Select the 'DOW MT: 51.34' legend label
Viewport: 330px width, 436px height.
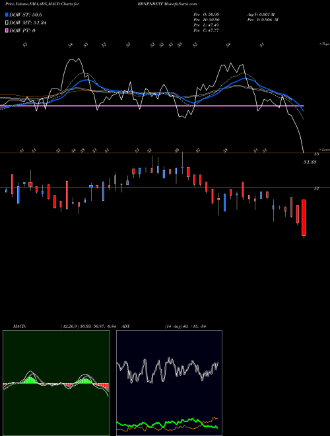coord(28,23)
